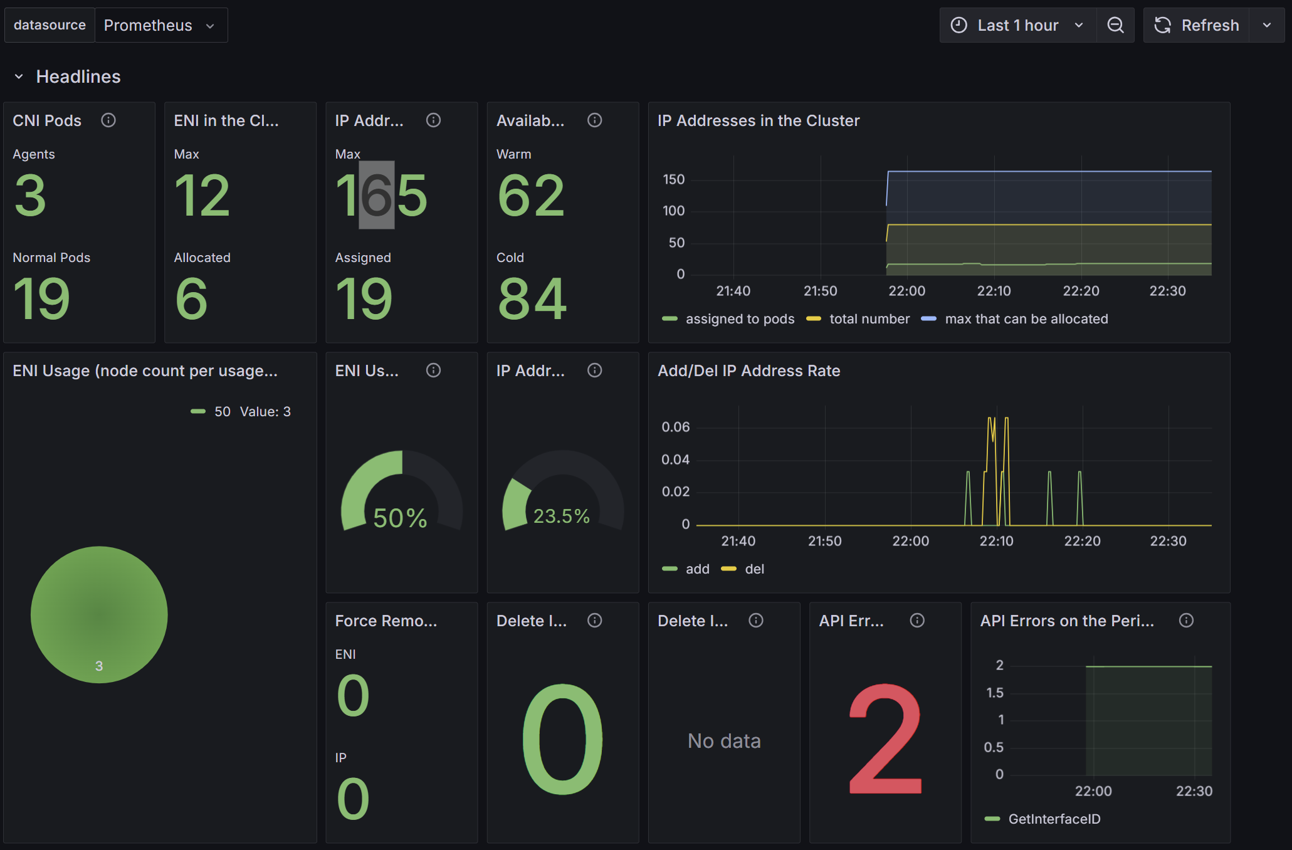
Task: Click the IP Addresses stat panel info icon
Action: [x=433, y=120]
